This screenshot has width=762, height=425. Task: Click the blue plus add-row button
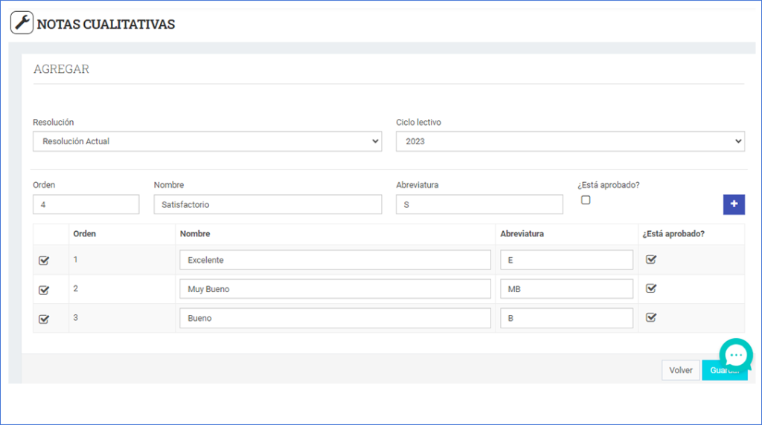[x=734, y=204]
